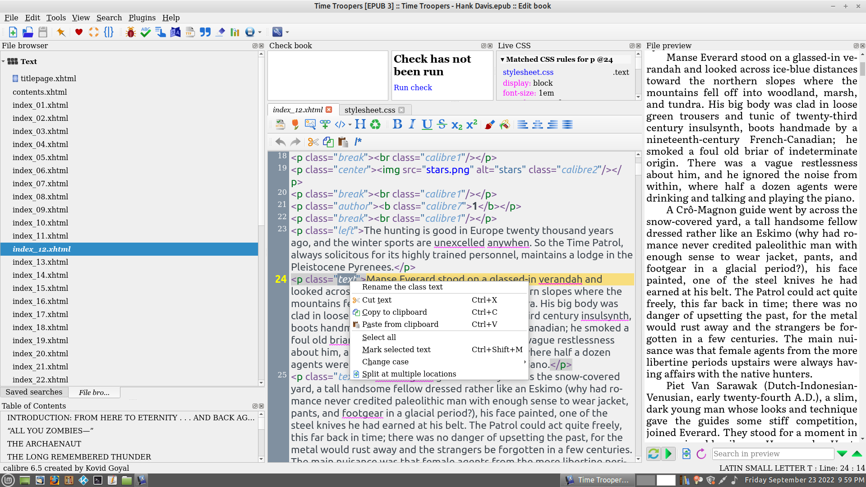The width and height of the screenshot is (866, 487).
Task: Click the Beautify HTML check icon
Action: click(x=280, y=124)
